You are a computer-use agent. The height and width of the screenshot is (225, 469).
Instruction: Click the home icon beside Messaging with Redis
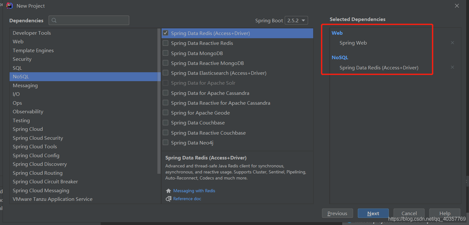click(x=169, y=191)
